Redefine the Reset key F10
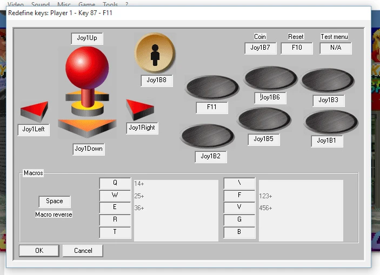This screenshot has height=275, width=380. pyautogui.click(x=297, y=48)
